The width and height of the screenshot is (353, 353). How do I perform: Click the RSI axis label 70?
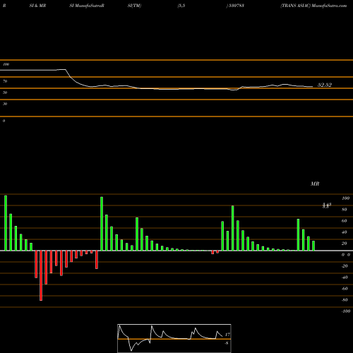click(x=5, y=81)
